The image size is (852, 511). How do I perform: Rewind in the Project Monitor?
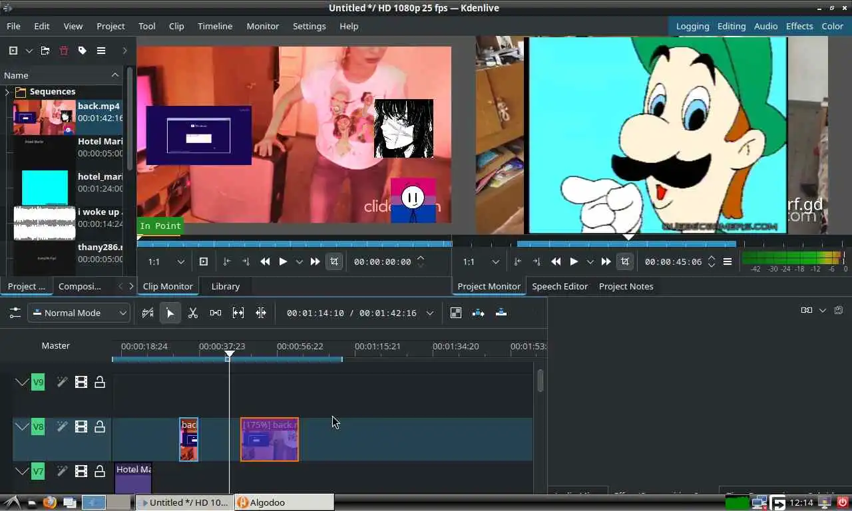point(556,261)
